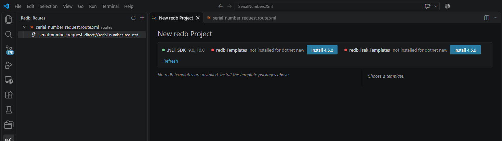
Task: Close the New redb Project tab
Action: 198,18
